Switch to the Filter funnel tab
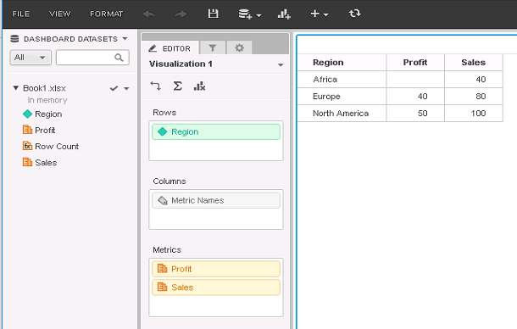Viewport: 517px width, 329px height. pos(213,48)
